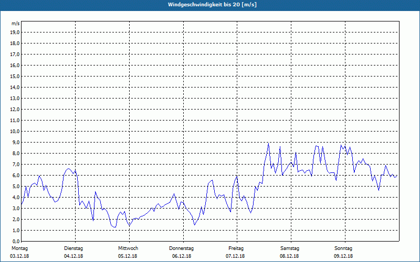Click the date 08.12.18
The image size is (420, 262).
click(289, 256)
